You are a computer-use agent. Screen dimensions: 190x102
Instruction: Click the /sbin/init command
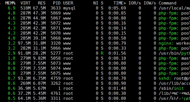pos(171,88)
